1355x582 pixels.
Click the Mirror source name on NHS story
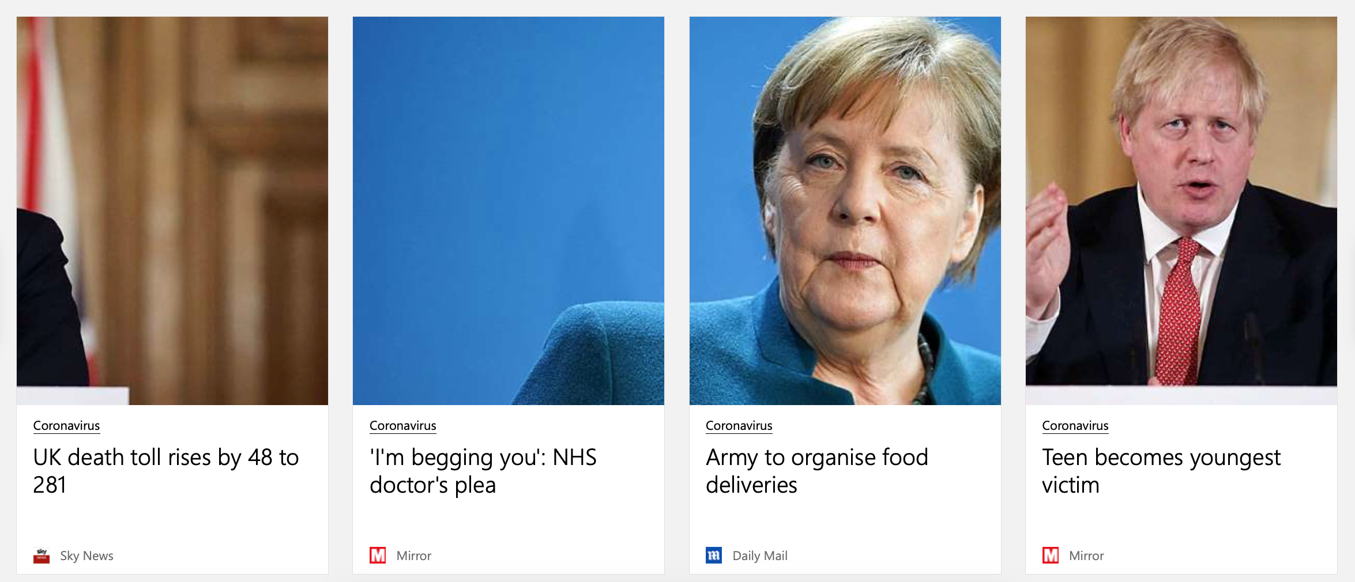pos(414,556)
